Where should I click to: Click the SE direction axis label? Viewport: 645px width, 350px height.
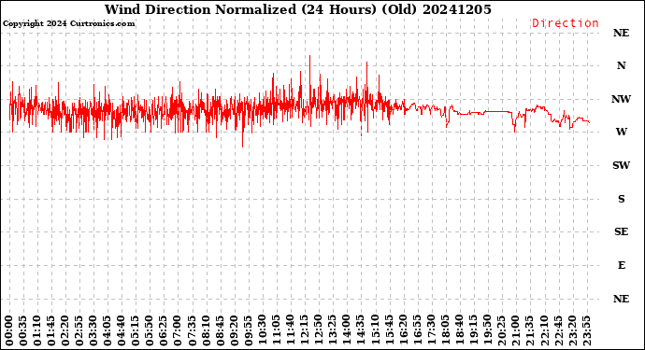pyautogui.click(x=621, y=231)
